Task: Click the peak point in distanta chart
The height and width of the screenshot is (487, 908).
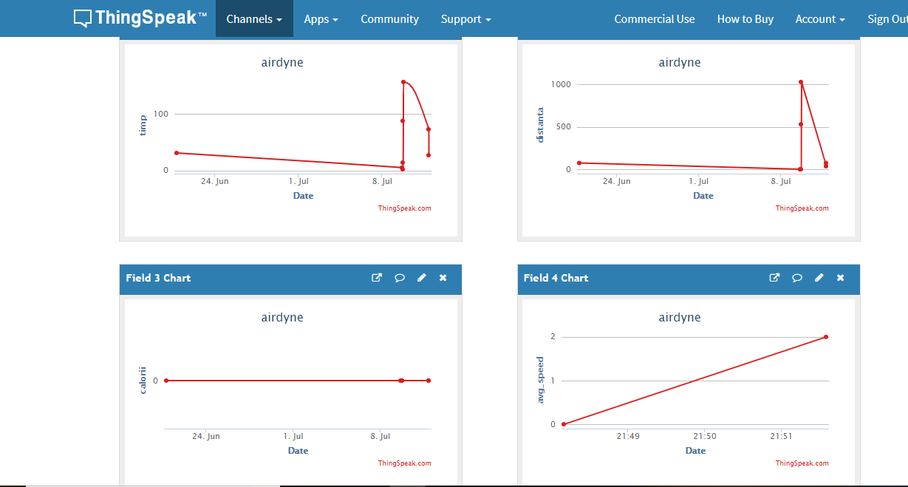Action: [801, 82]
